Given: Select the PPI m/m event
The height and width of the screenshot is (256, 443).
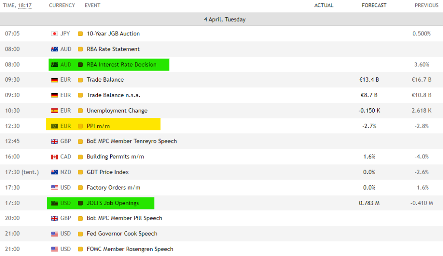Looking at the screenshot, I should (x=98, y=126).
